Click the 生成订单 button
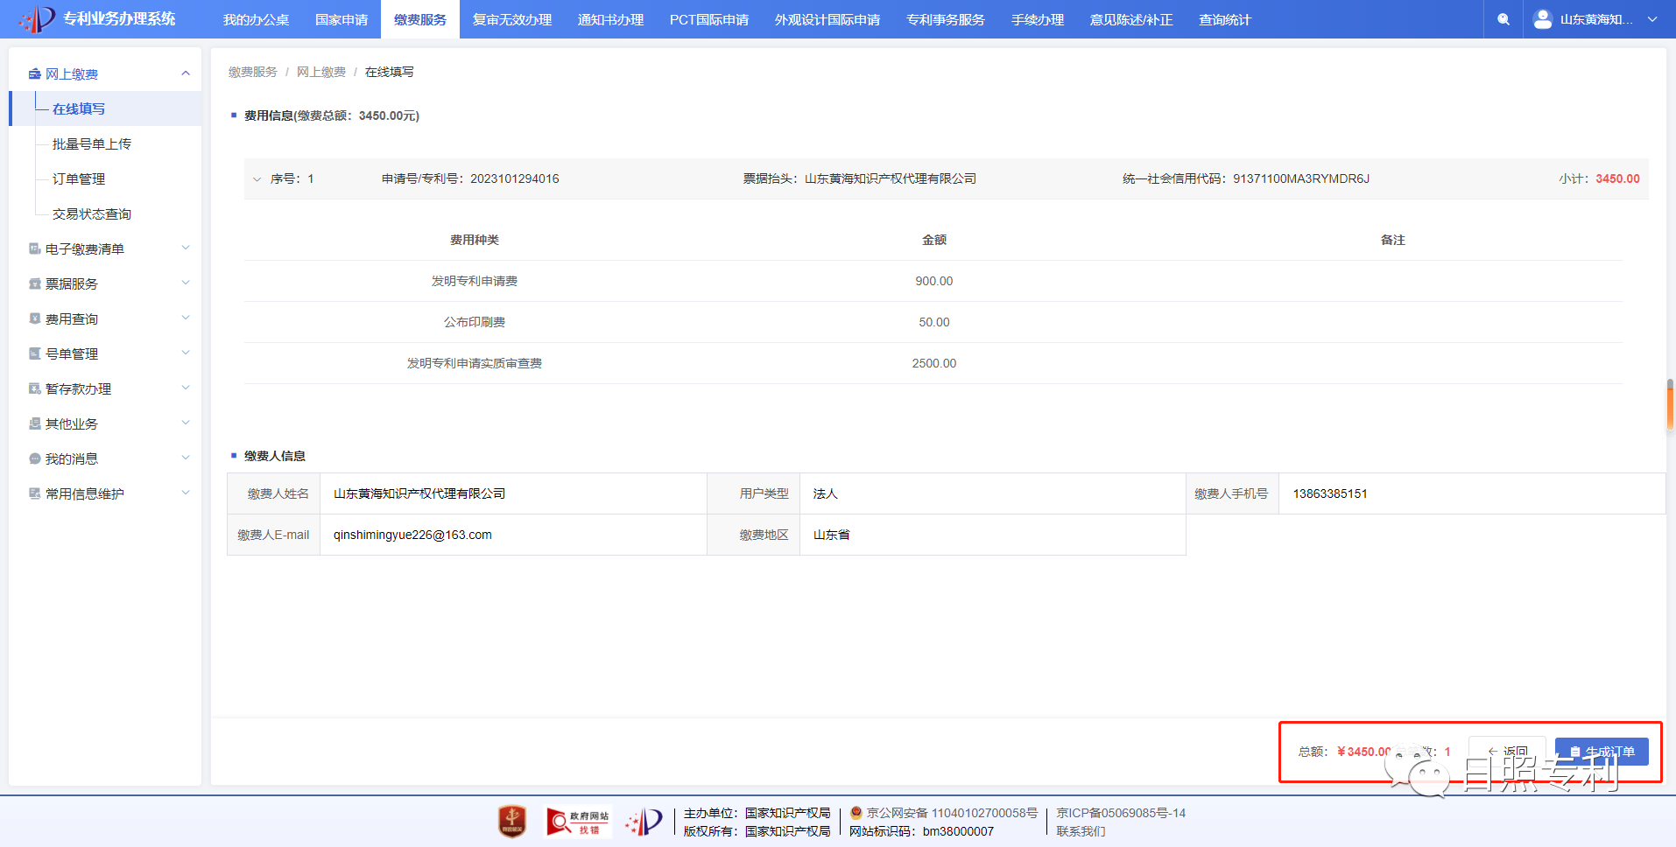 click(1602, 752)
